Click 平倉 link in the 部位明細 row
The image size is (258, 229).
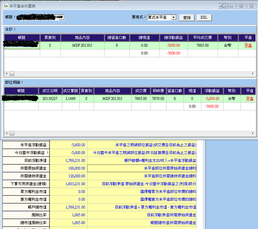point(250,99)
